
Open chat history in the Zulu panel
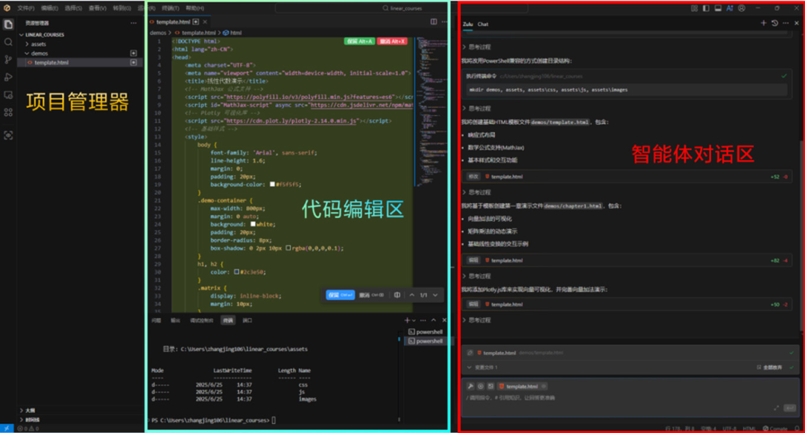coord(774,23)
